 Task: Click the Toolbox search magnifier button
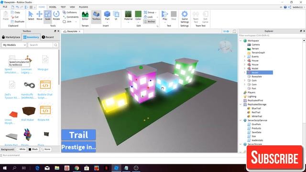(x=55, y=45)
